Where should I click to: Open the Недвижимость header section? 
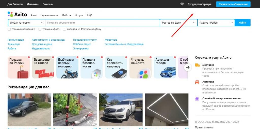pyautogui.click(x=50, y=15)
